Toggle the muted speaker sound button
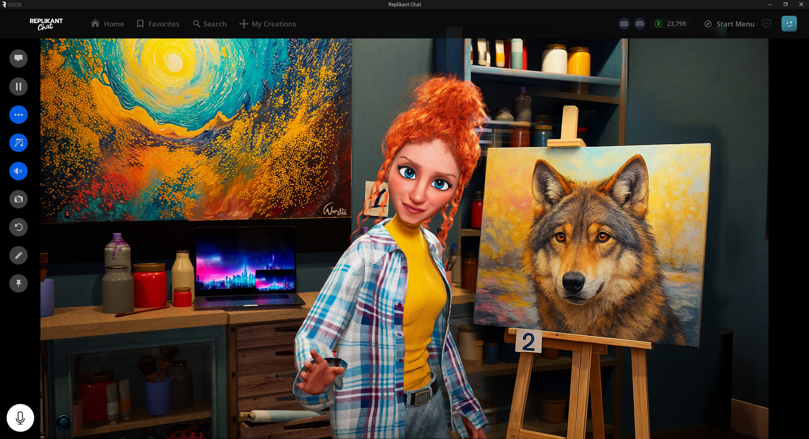This screenshot has height=439, width=809. point(18,171)
